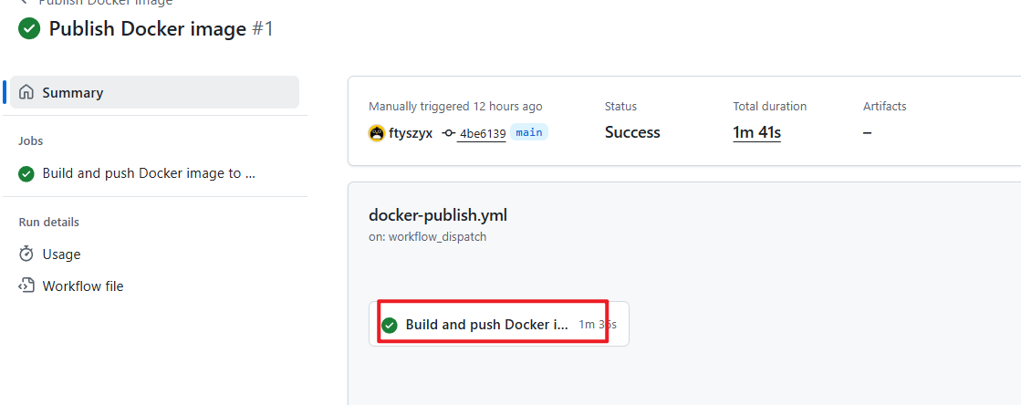
Task: Click the 1m 41s total duration link
Action: pos(756,132)
